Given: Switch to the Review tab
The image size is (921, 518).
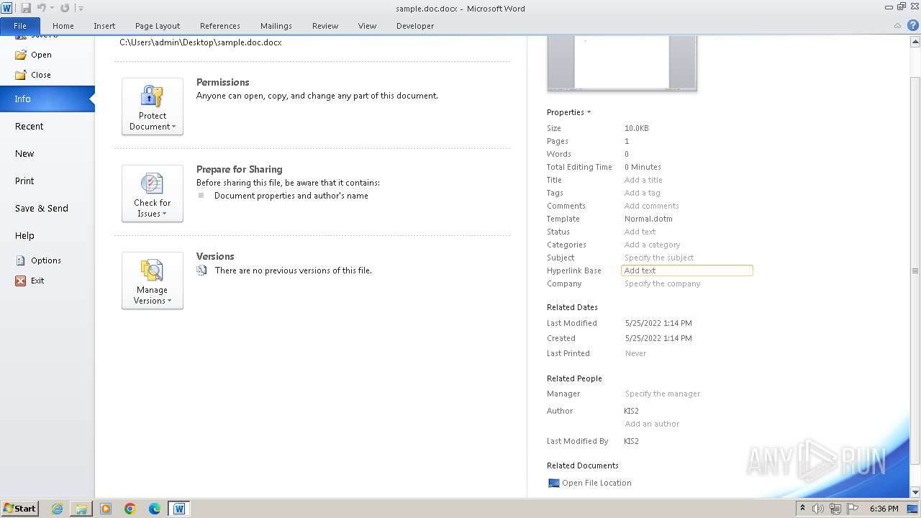Looking at the screenshot, I should [x=325, y=26].
